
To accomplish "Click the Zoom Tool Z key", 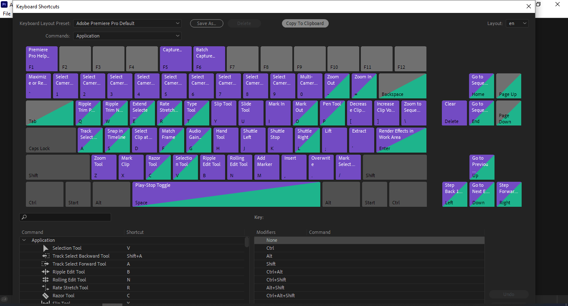I will tap(104, 167).
